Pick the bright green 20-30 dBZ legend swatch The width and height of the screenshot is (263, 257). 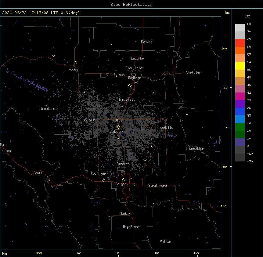[x=240, y=127]
